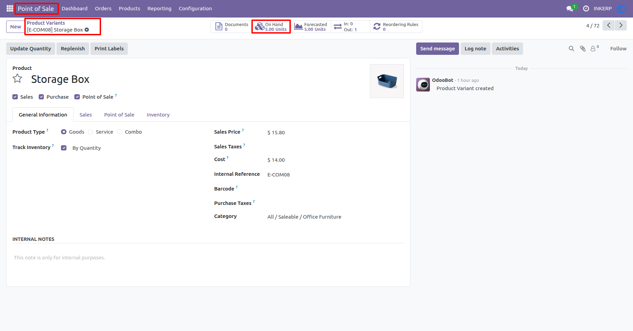
Task: Select the Goods product type
Action: coord(64,132)
